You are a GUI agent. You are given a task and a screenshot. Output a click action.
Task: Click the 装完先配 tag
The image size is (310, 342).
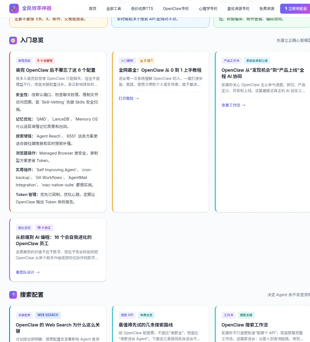coord(24,61)
